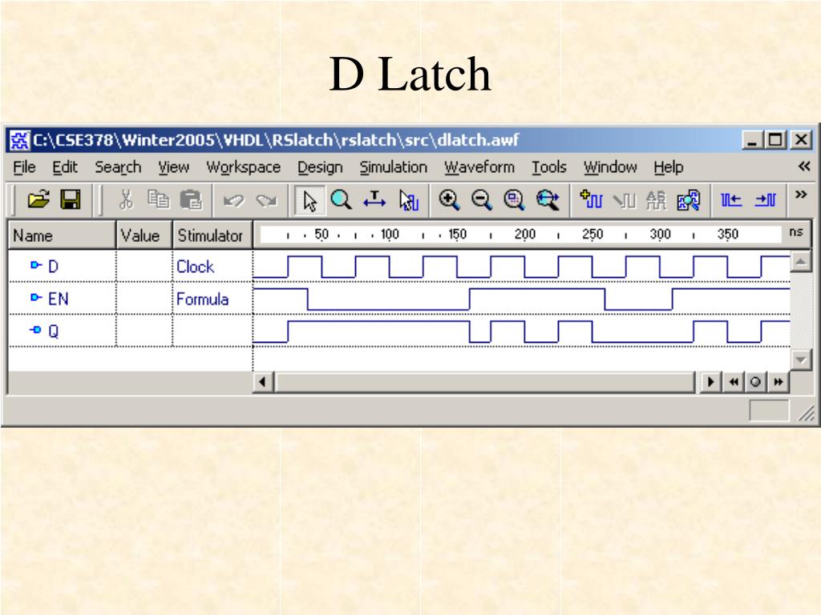Click the Formula stimulator of signal EN
Viewport: 821px width, 615px height.
pos(202,299)
